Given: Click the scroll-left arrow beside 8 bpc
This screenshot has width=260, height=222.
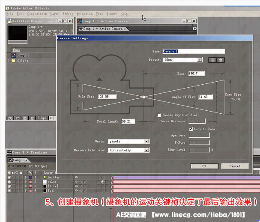Looking at the screenshot, I should 51,118.
